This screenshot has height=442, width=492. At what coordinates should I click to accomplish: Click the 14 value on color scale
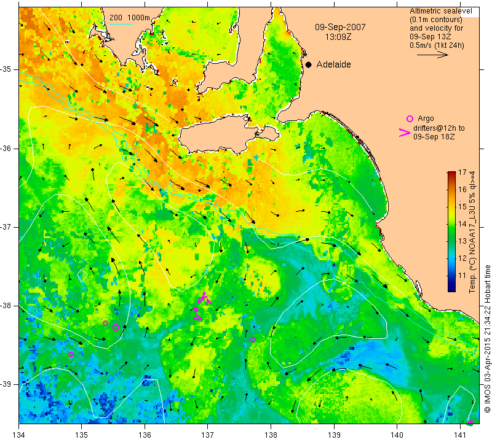462,223
